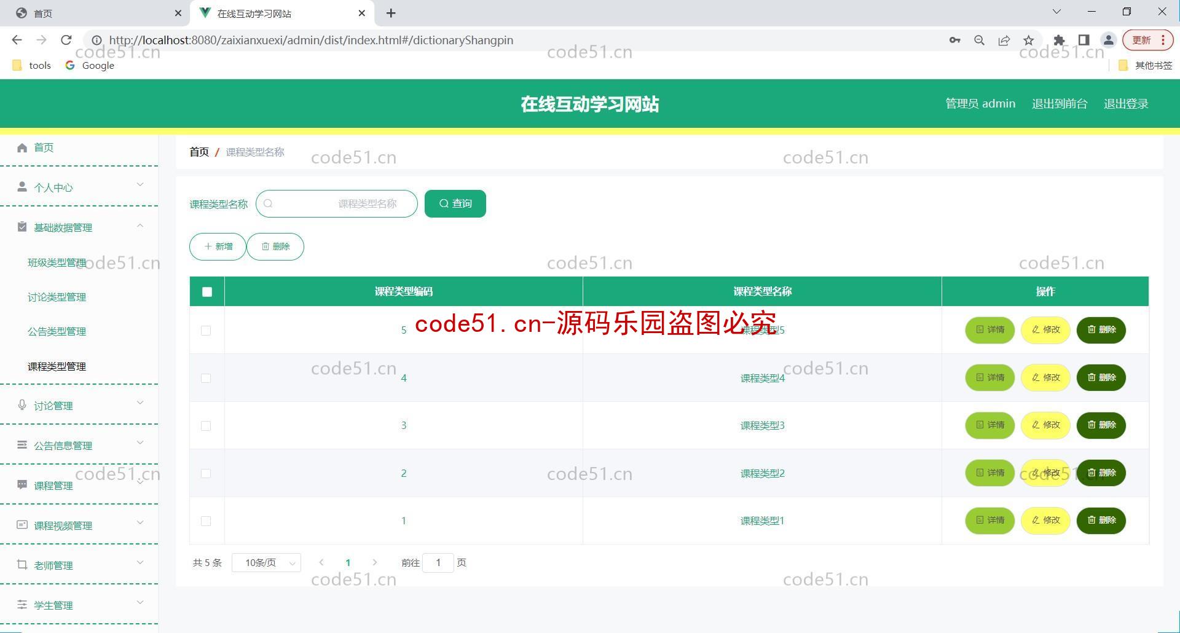Close the 在线互动学习网站 browser tab
The width and height of the screenshot is (1180, 633).
click(x=362, y=13)
